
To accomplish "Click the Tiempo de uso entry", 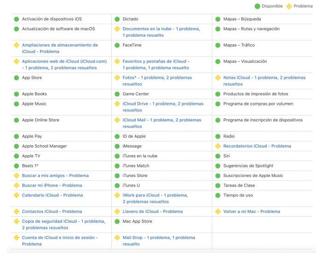I will (238, 195).
